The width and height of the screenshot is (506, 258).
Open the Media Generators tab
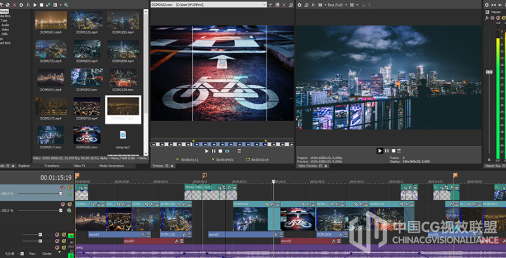coord(111,165)
